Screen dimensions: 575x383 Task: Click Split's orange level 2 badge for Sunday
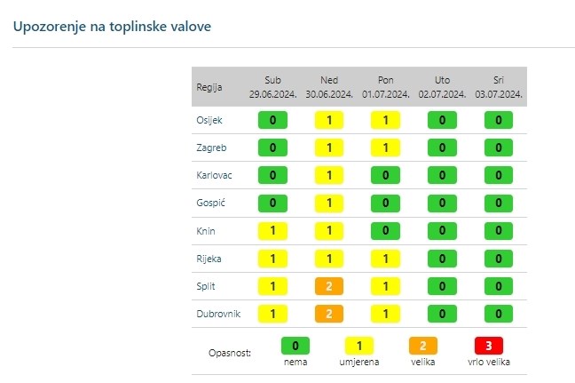(x=329, y=286)
